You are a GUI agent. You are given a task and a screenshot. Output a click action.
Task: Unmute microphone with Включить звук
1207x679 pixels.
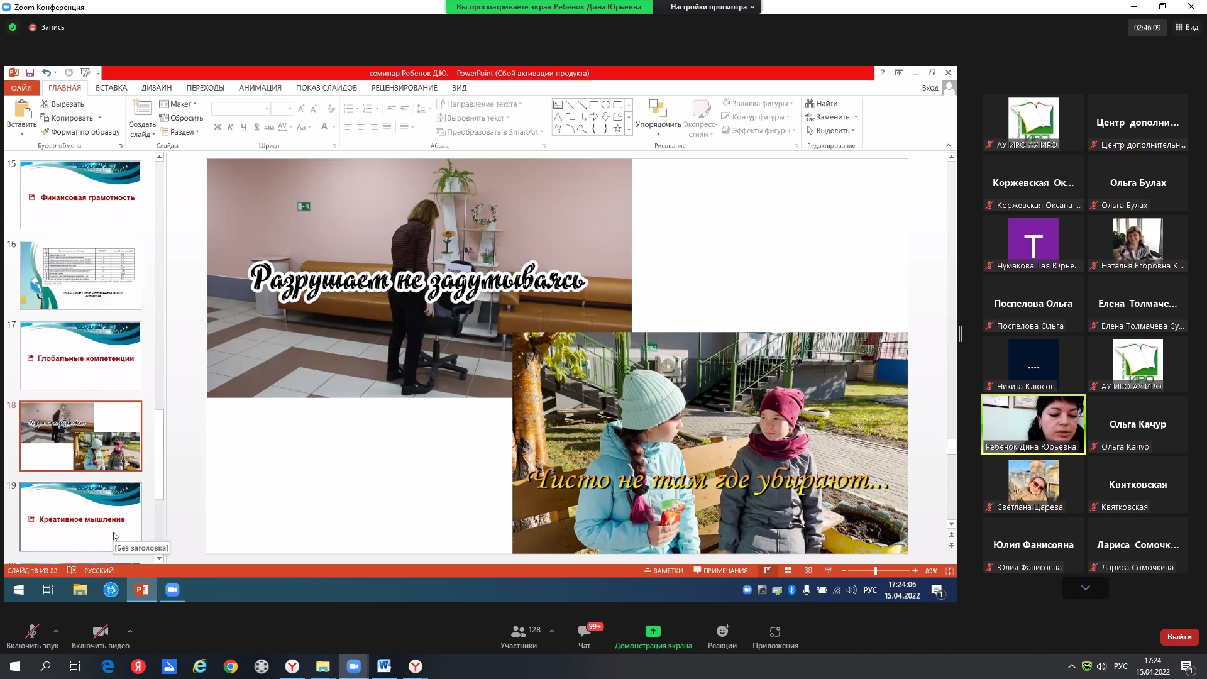point(31,632)
